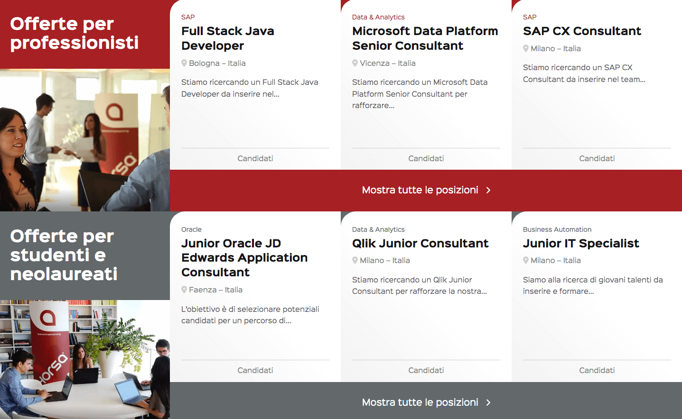Click Milano – Italia under Junior IT Specialist
The height and width of the screenshot is (419, 682).
click(x=556, y=260)
